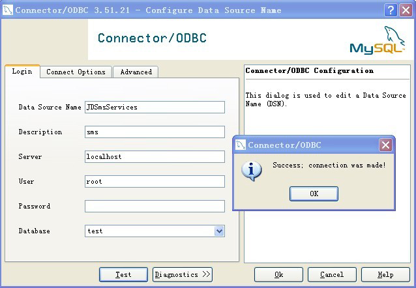Click the empty Password field
This screenshot has width=416, height=288.
point(155,206)
